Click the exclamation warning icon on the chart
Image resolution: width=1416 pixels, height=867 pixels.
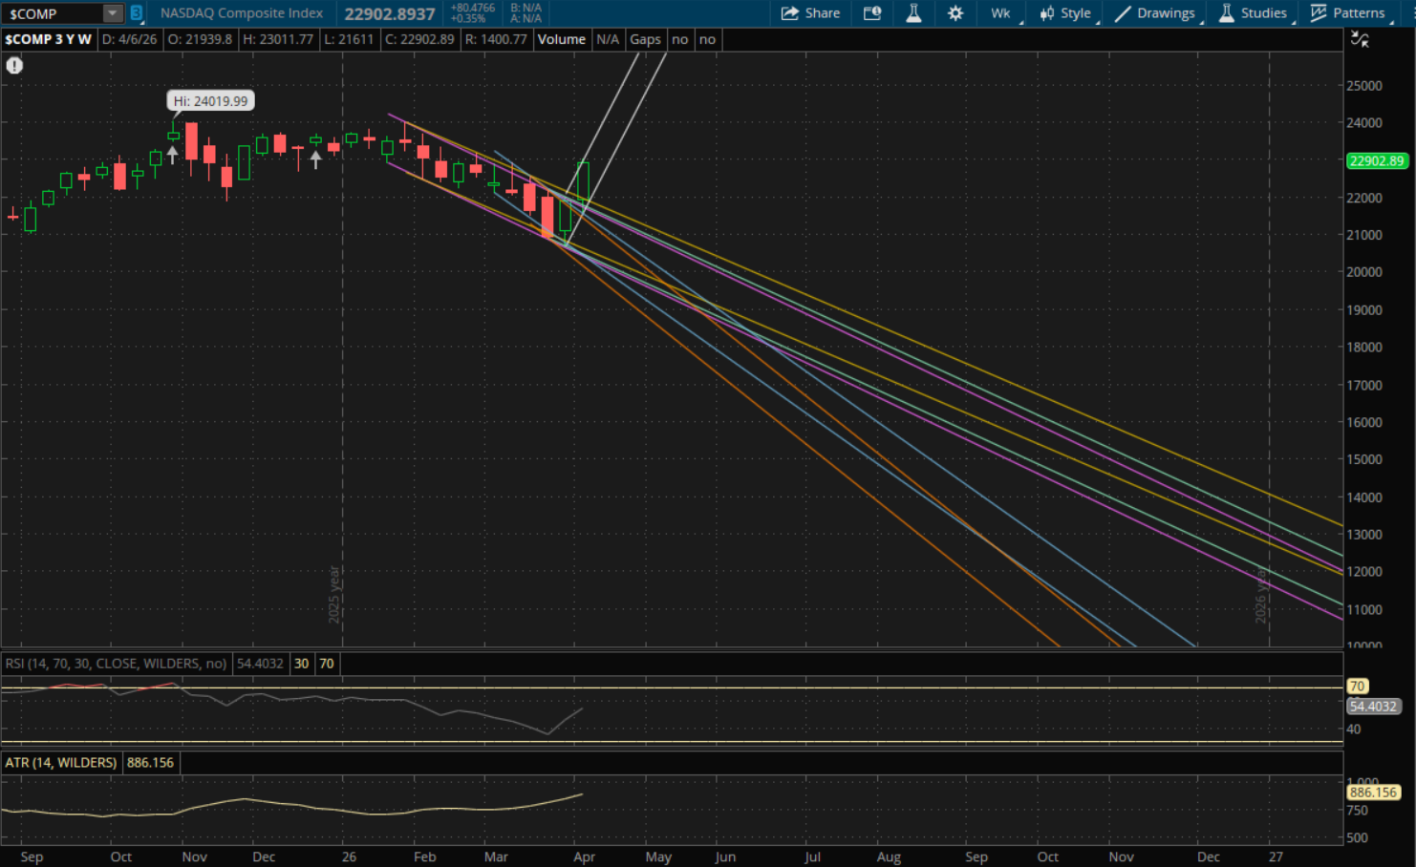click(x=14, y=66)
